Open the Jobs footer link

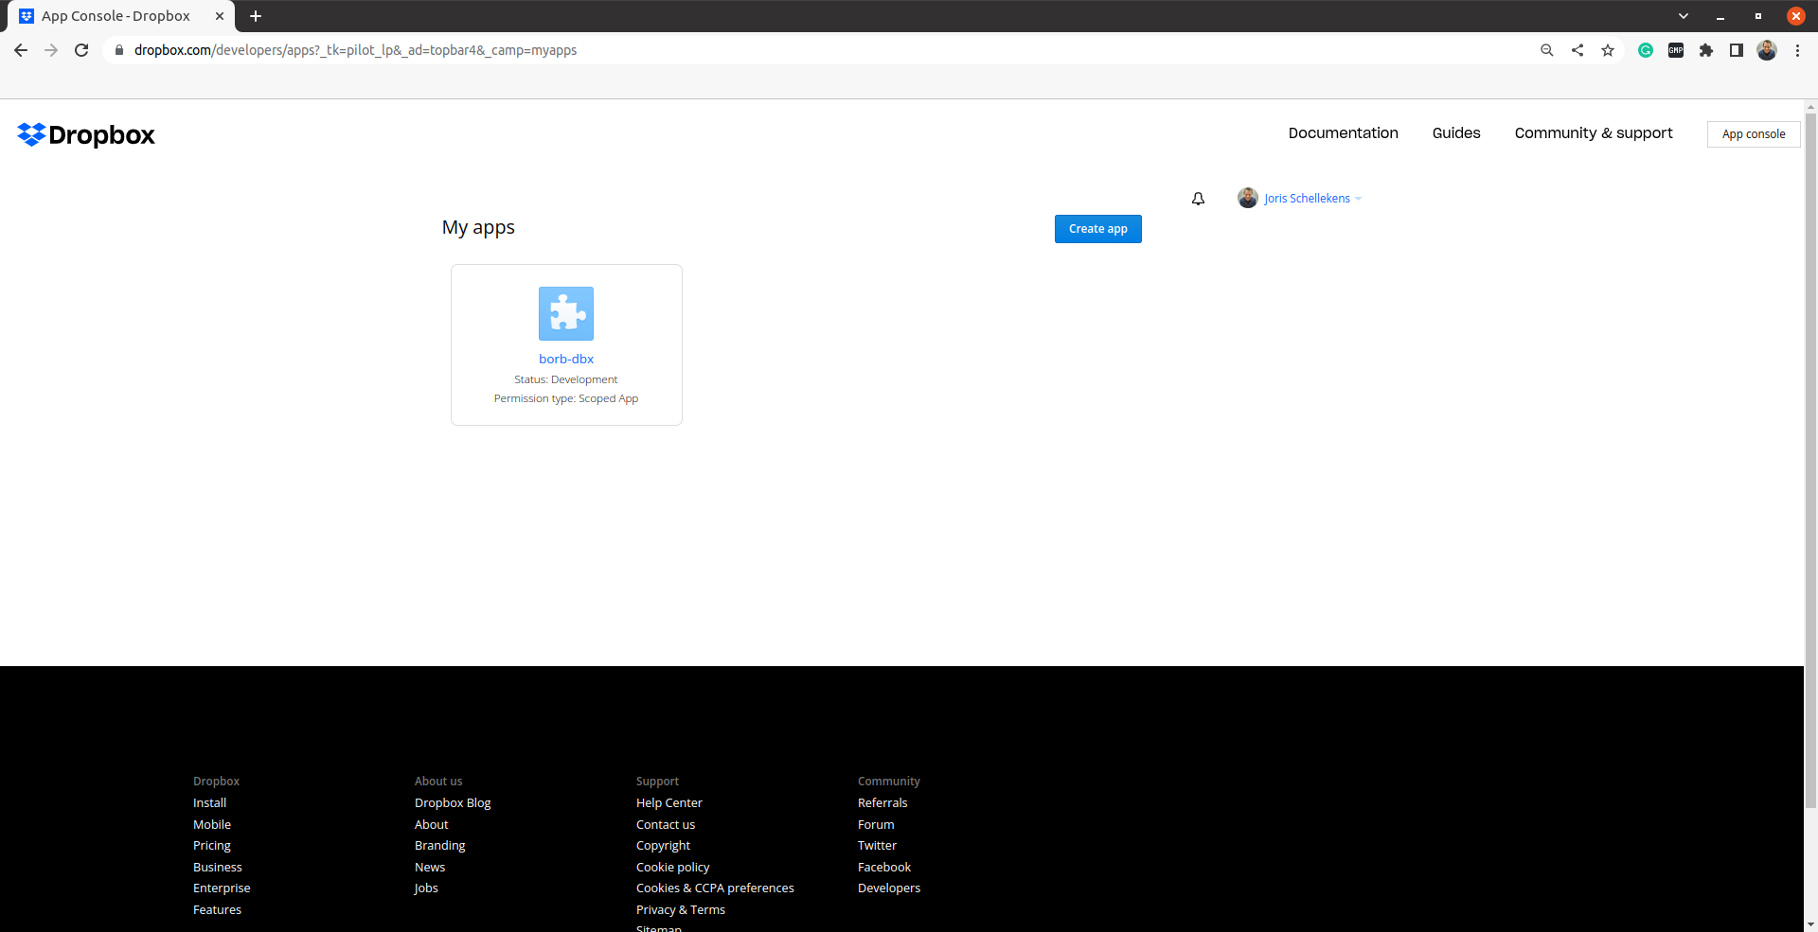[x=426, y=888]
